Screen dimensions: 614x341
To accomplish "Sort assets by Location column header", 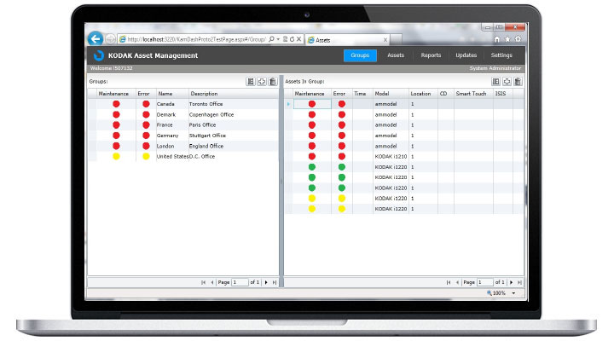I will [423, 94].
